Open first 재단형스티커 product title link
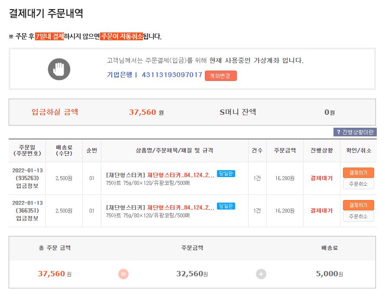 (181, 175)
